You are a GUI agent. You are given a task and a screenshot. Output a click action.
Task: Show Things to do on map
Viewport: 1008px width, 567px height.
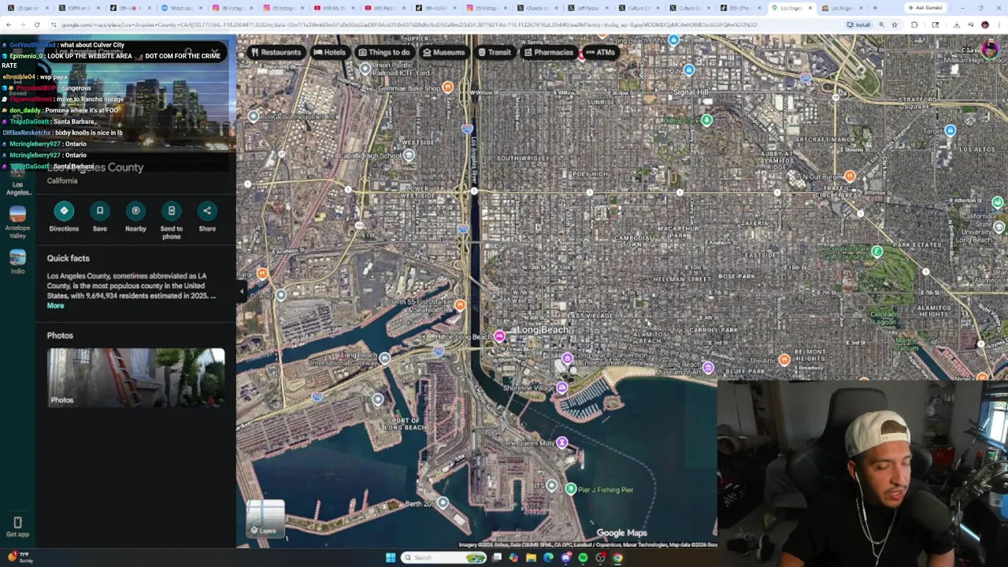click(x=384, y=52)
